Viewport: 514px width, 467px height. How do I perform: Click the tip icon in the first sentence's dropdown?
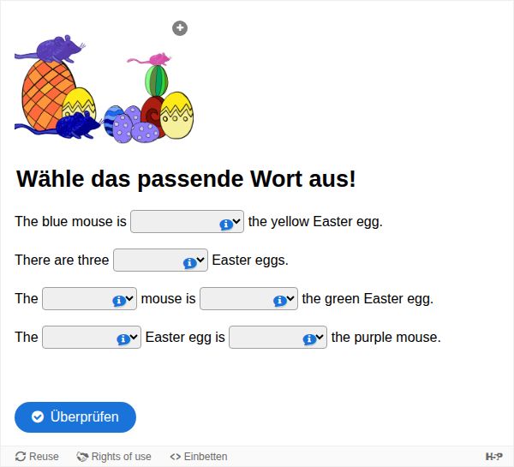[225, 224]
